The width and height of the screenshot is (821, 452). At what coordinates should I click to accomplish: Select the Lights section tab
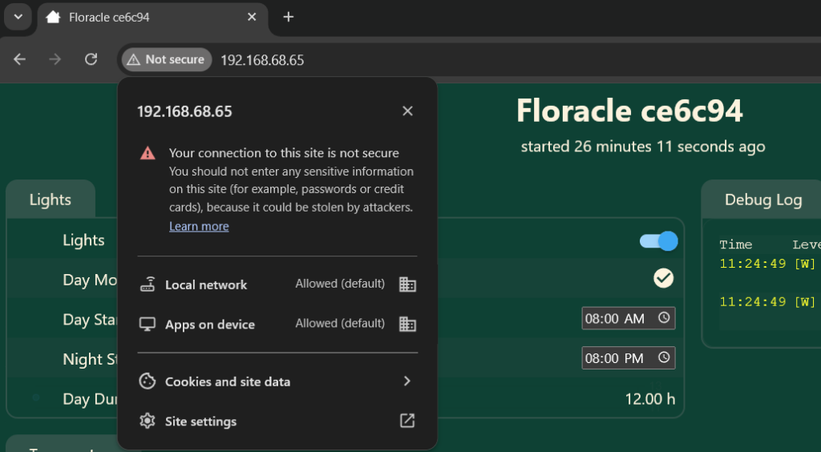click(51, 200)
